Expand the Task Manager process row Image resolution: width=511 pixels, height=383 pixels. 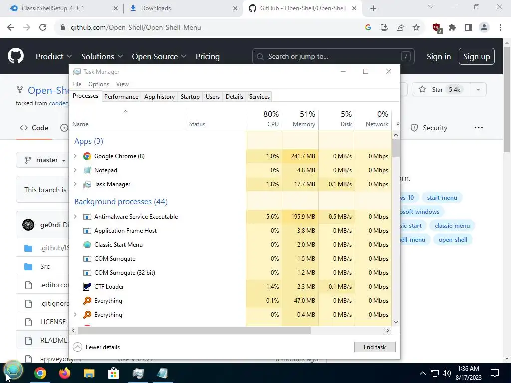[x=75, y=184]
